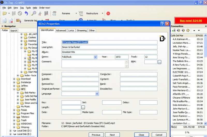Click the blank page icon in second toolbar
Viewport: 207px width, 137px height.
click(x=5, y=21)
